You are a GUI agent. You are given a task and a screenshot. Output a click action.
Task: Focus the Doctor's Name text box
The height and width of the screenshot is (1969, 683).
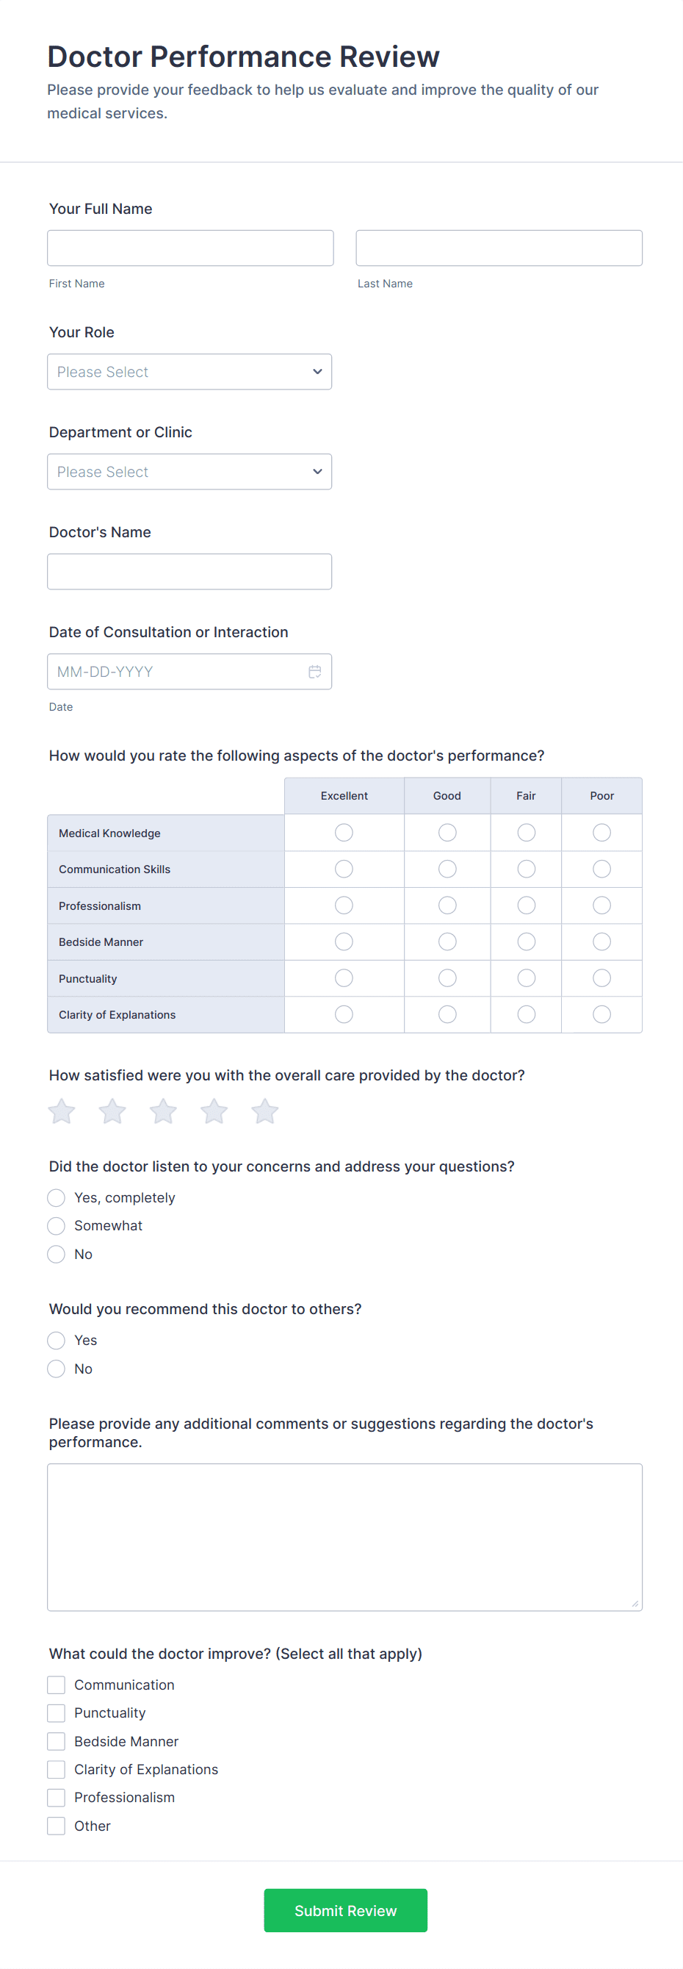tap(189, 572)
